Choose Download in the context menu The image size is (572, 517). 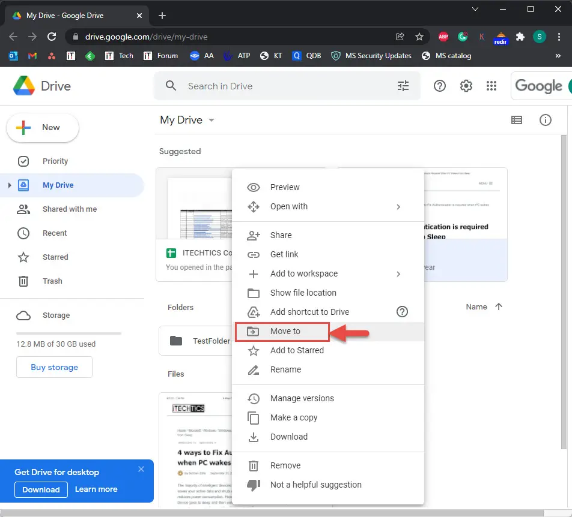tap(328, 437)
